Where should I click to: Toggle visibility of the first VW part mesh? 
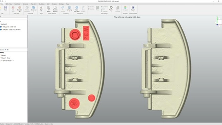click(1, 27)
